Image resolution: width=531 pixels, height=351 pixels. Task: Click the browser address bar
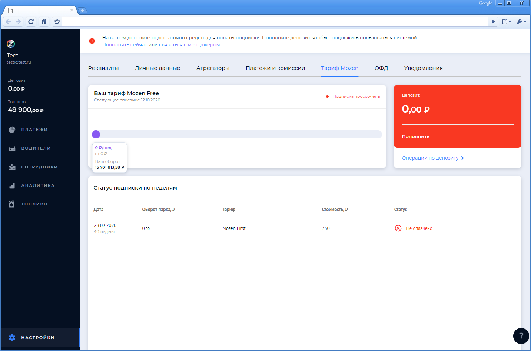coord(275,21)
